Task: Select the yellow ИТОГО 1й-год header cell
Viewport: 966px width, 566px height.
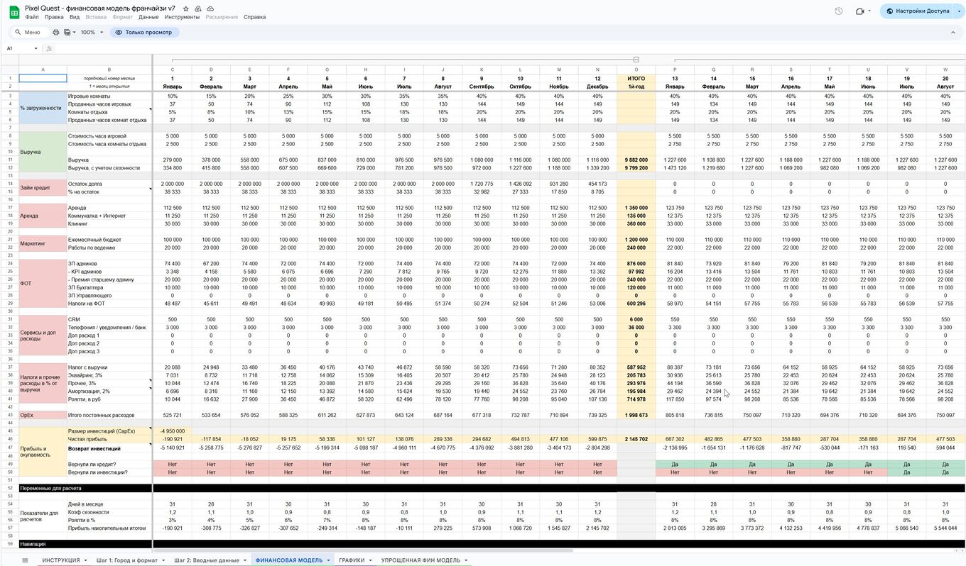Action: (636, 82)
